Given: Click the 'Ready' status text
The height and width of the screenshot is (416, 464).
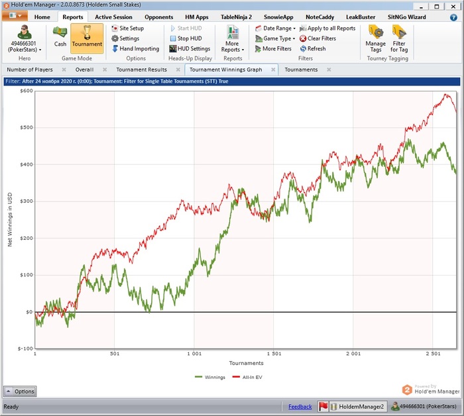Looking at the screenshot, I should 11,407.
